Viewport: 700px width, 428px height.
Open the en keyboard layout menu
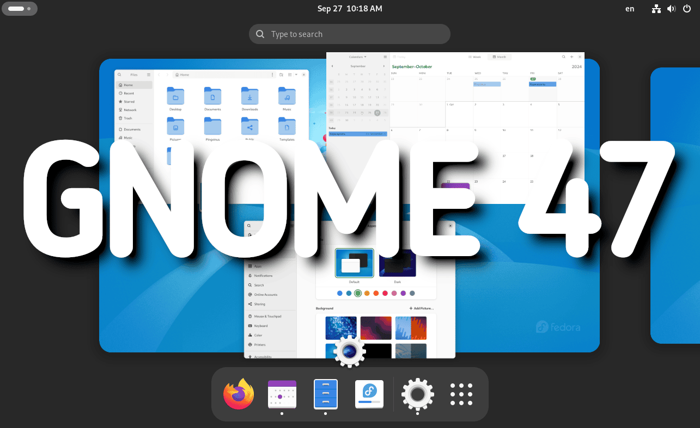(x=630, y=9)
